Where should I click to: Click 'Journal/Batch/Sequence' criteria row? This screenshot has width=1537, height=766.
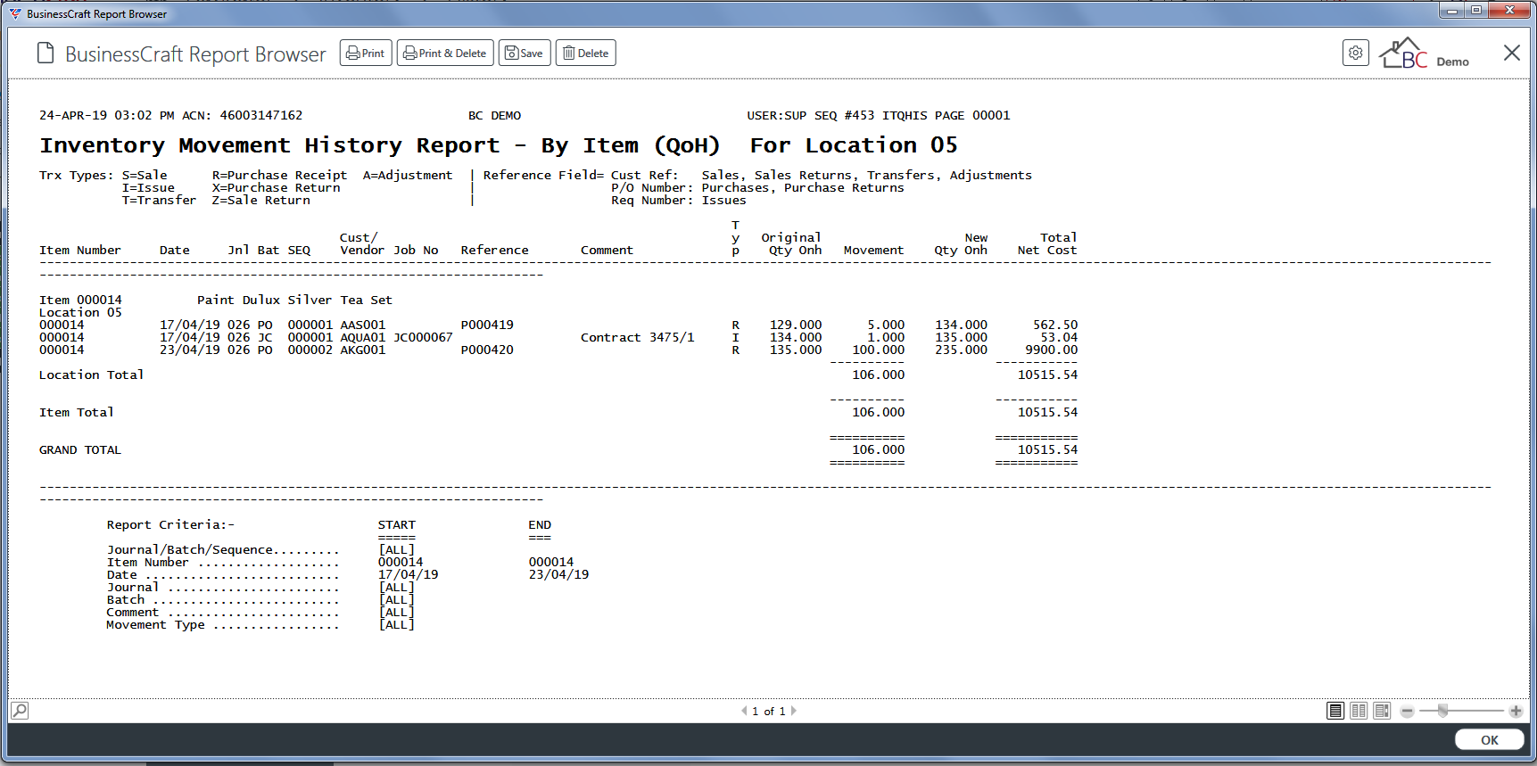coord(260,549)
